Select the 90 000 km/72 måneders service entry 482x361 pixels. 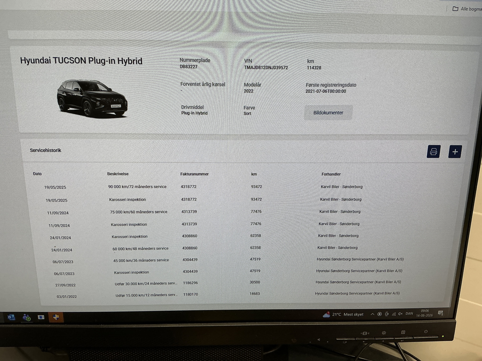point(137,187)
